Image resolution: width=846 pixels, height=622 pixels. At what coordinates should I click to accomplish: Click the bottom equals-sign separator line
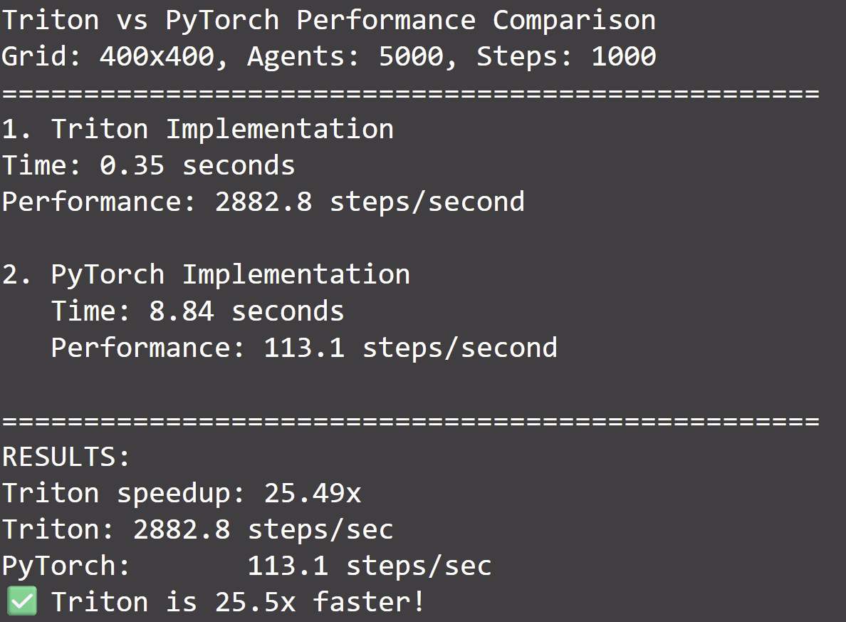[410, 421]
